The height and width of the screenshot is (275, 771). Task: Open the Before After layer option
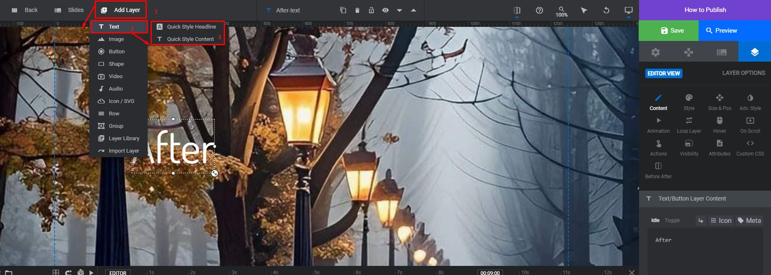click(658, 170)
